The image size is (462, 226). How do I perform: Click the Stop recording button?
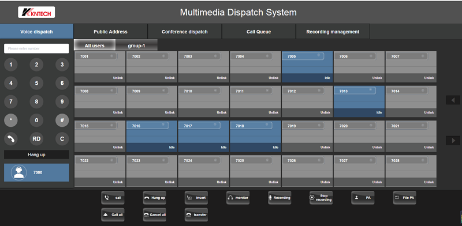click(x=321, y=198)
